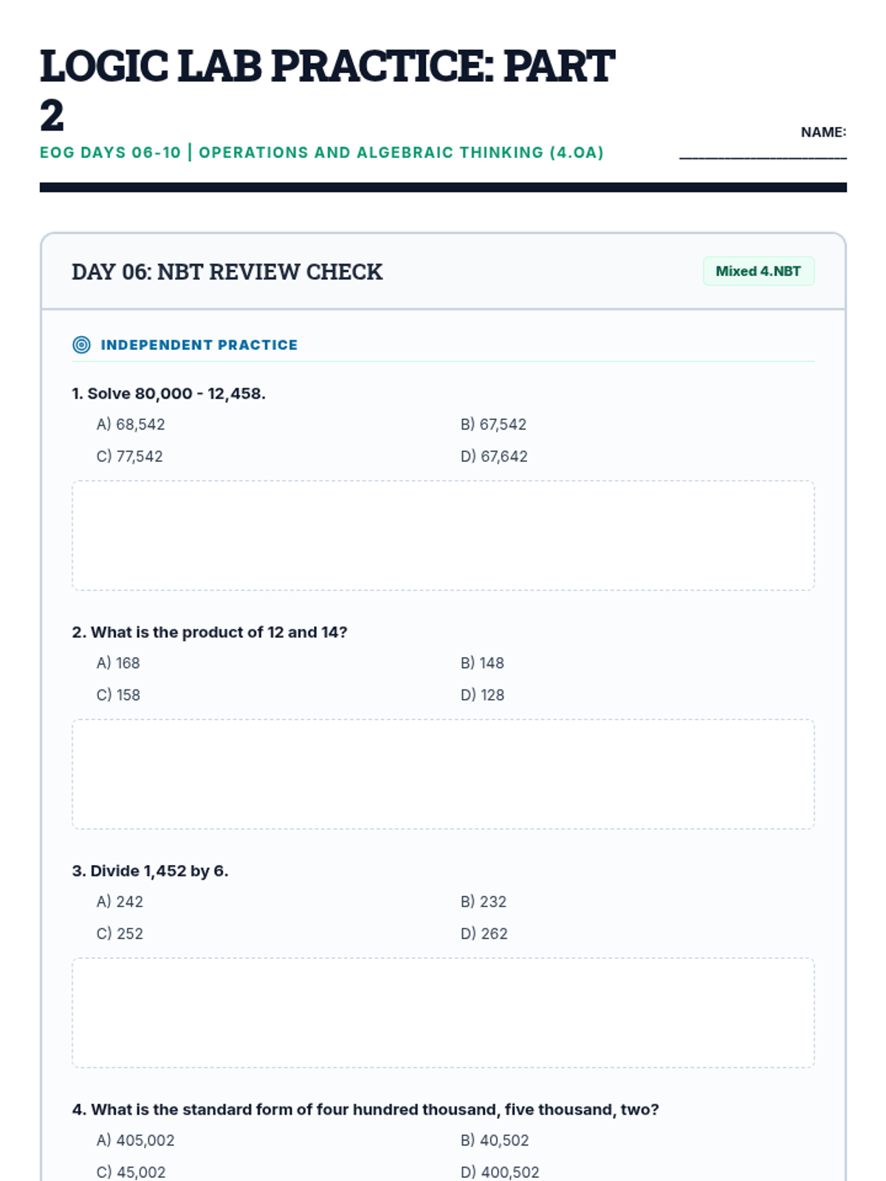The width and height of the screenshot is (886, 1181).
Task: Select answer A) 242 for question 3
Action: pyautogui.click(x=120, y=901)
